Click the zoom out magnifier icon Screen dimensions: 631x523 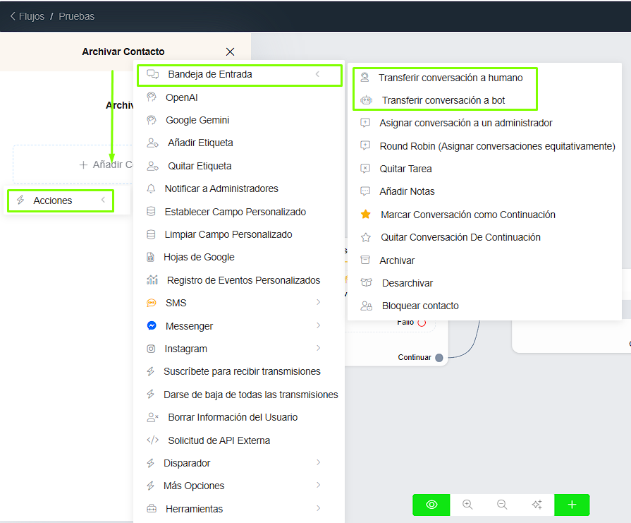coord(502,505)
